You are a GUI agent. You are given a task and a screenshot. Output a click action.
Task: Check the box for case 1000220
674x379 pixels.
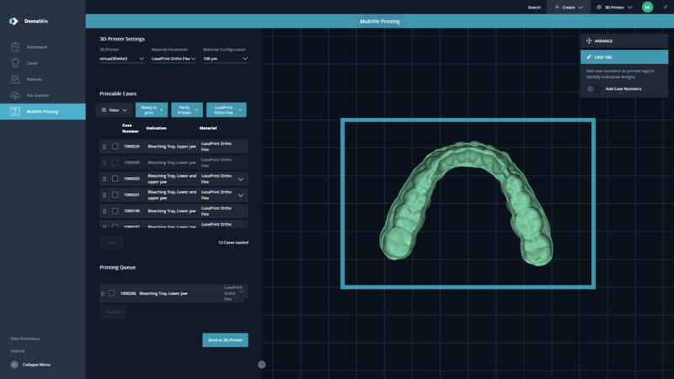point(115,147)
